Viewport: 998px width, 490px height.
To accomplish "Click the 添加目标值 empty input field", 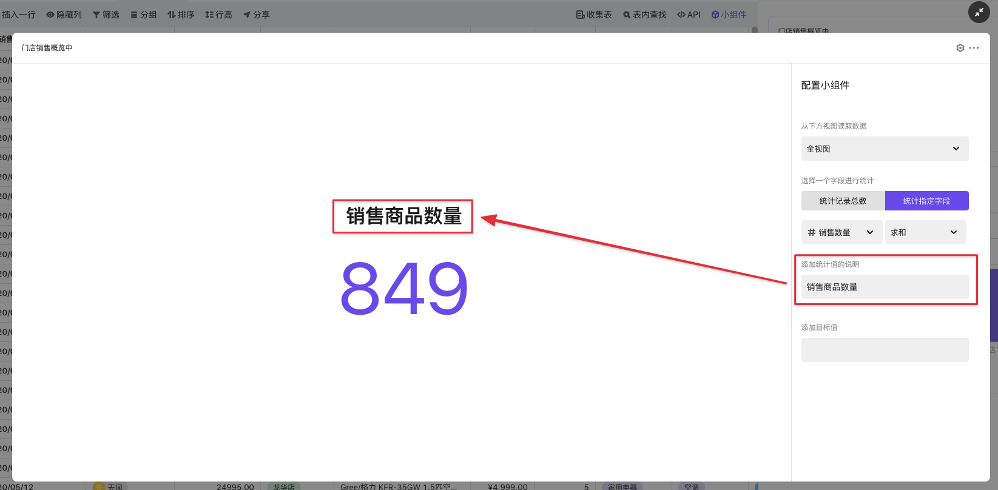I will point(885,350).
